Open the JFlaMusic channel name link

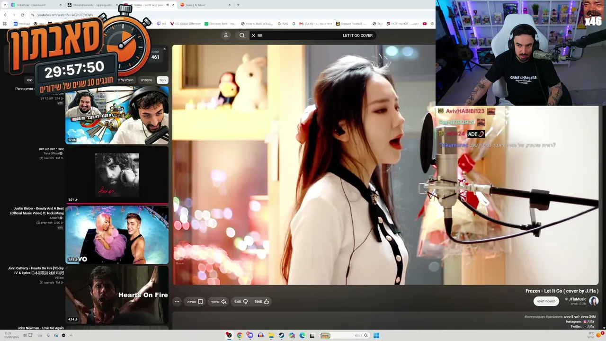[x=577, y=299]
